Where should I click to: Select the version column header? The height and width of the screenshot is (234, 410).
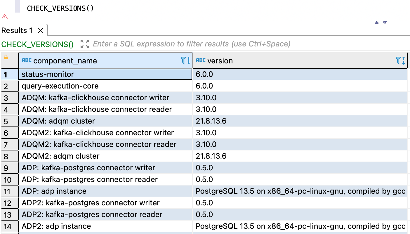click(x=300, y=61)
